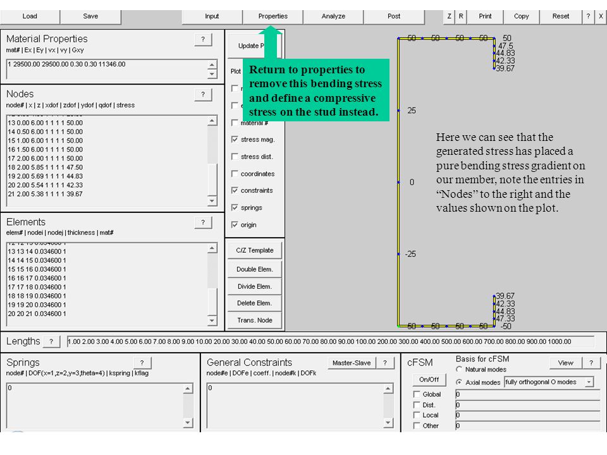607x455 pixels.
Task: Switch to the Post tab
Action: point(394,16)
